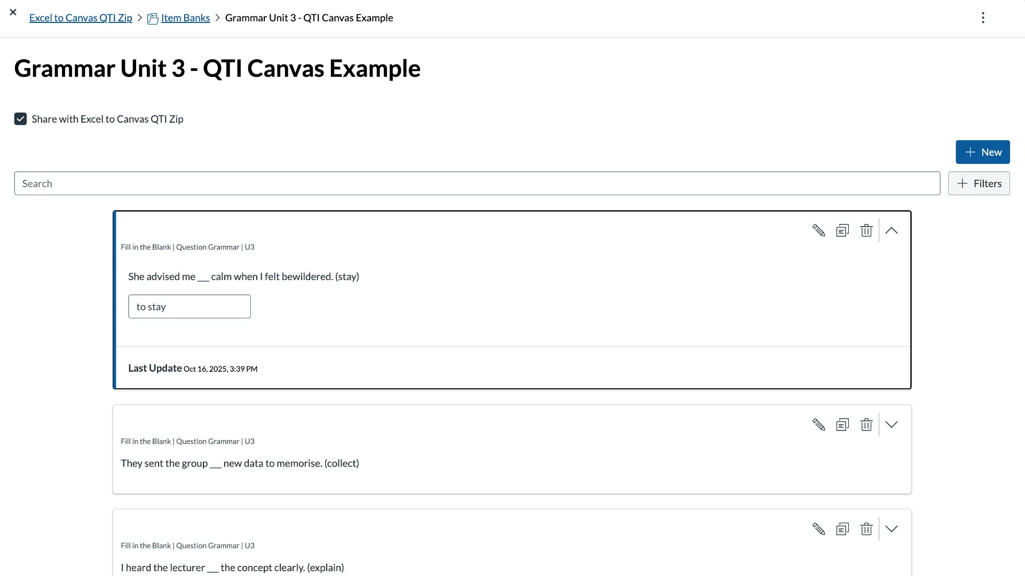Duplicate the 'She advised me' question
This screenshot has width=1025, height=576.
click(842, 230)
